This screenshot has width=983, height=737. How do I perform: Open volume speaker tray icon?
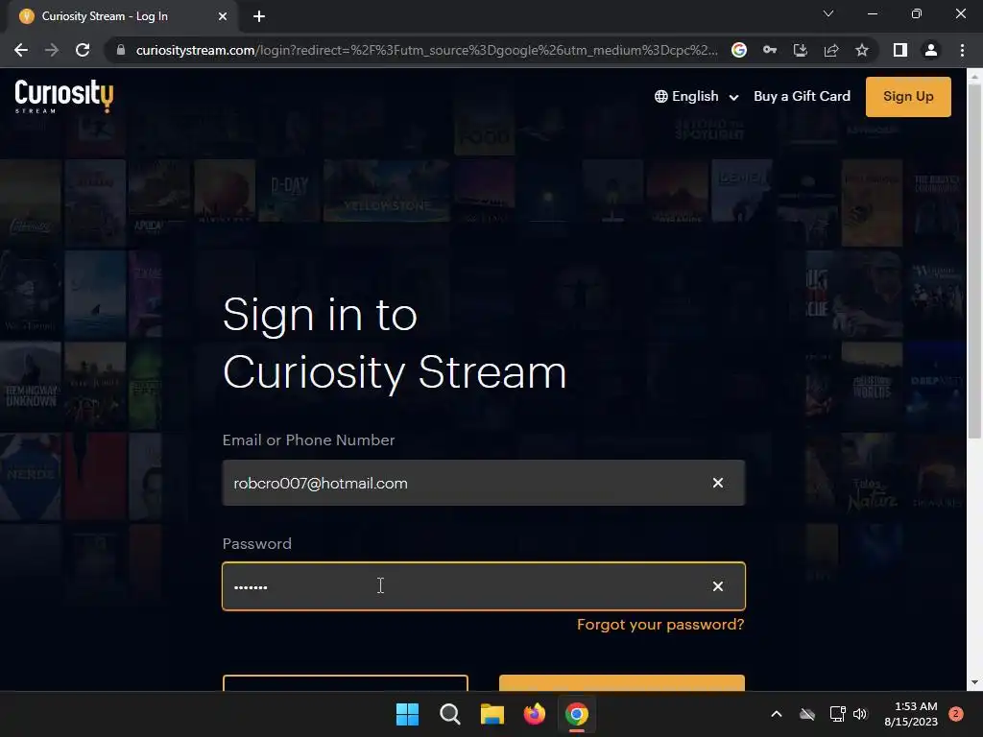click(x=860, y=714)
